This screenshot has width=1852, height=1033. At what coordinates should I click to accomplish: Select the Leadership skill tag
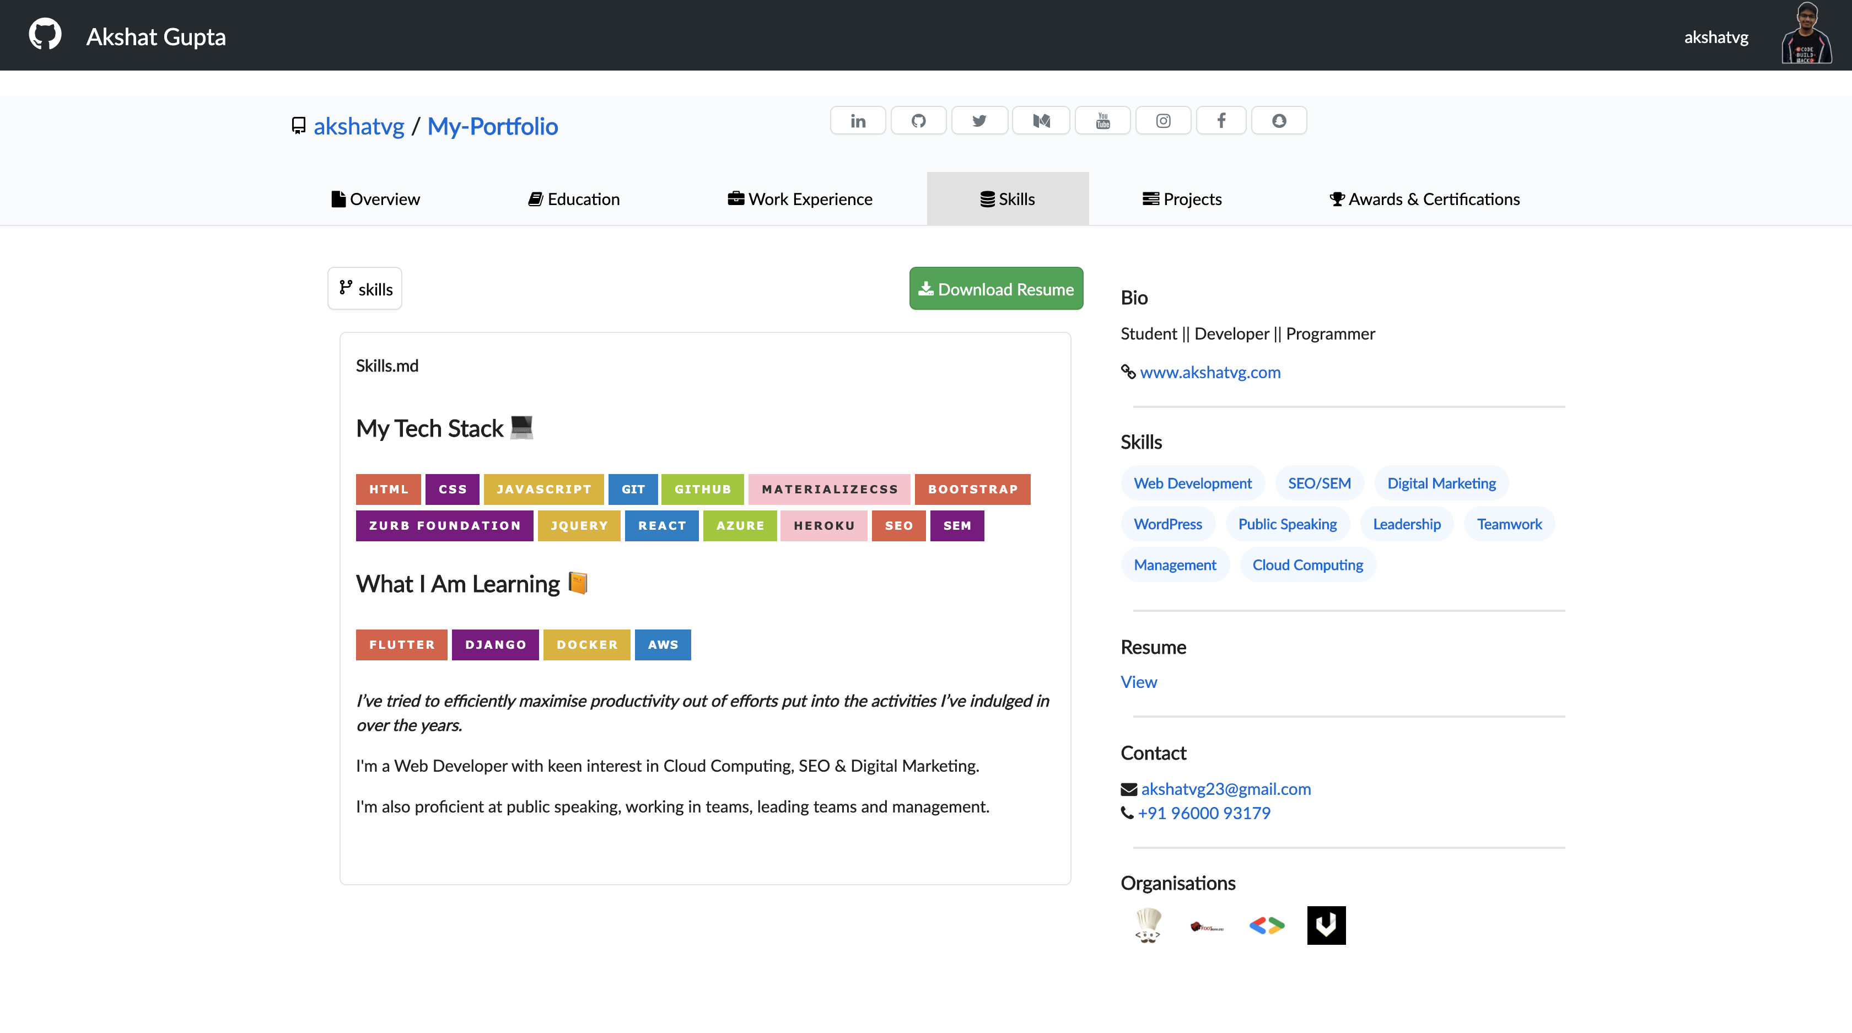pyautogui.click(x=1407, y=525)
